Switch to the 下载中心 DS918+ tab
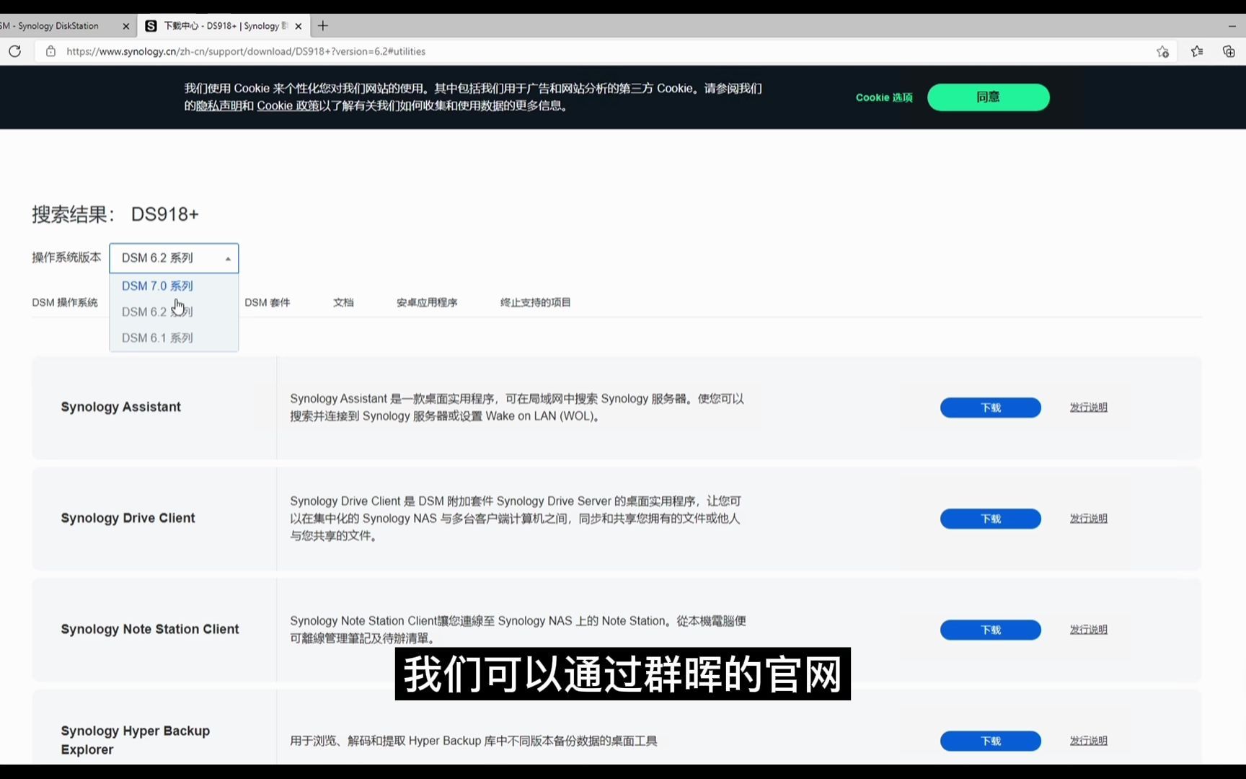This screenshot has height=779, width=1246. (224, 26)
